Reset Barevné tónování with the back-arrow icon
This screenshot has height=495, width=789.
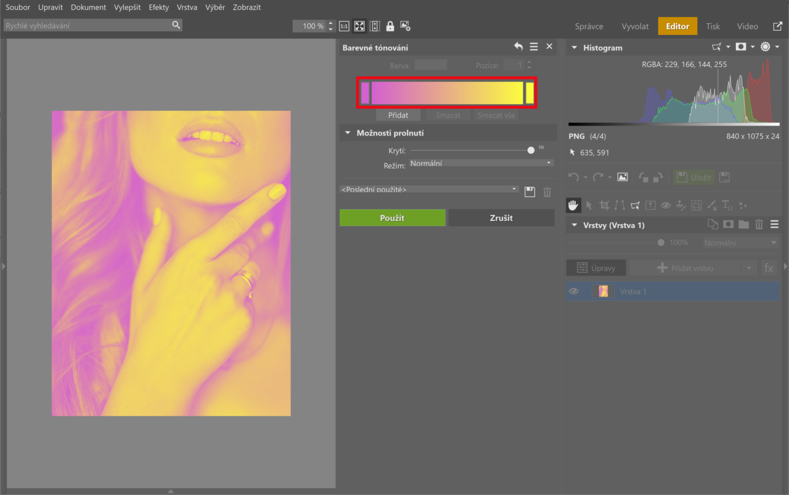click(518, 47)
